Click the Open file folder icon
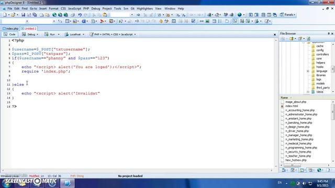Image resolution: width=335 pixels, height=188 pixels. click(13, 15)
